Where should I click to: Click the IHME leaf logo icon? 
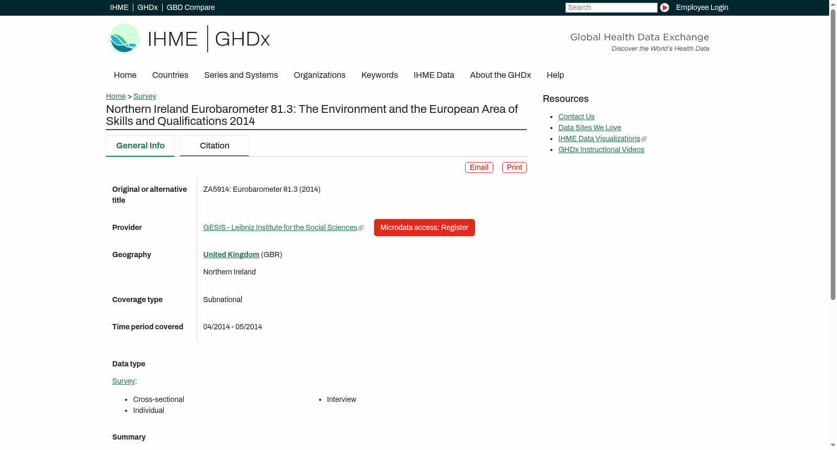click(x=124, y=39)
